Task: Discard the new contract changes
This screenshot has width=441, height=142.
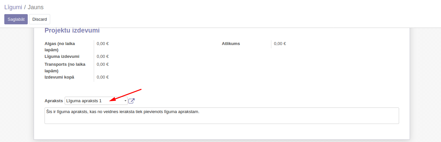Action: (x=40, y=19)
